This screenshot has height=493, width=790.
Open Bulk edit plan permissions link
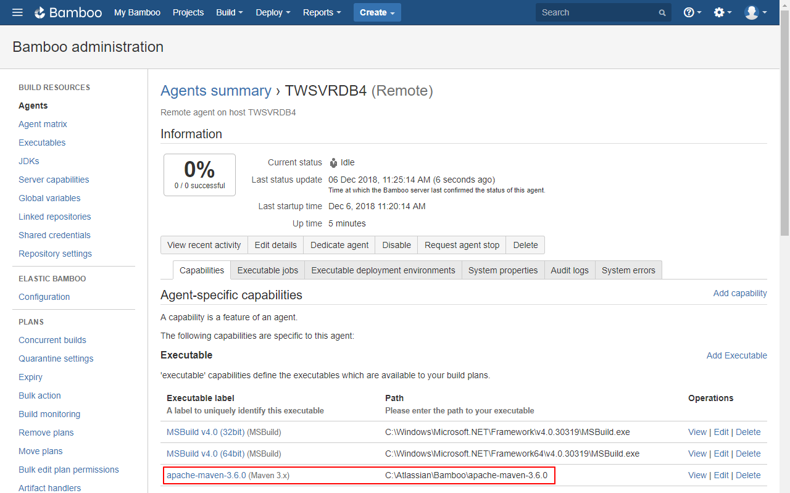point(69,470)
